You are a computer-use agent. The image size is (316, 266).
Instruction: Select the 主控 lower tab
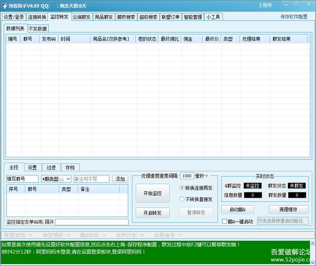[x=14, y=168]
